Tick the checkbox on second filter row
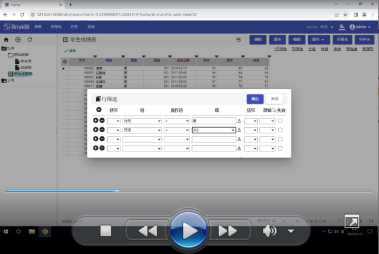 click(x=280, y=130)
